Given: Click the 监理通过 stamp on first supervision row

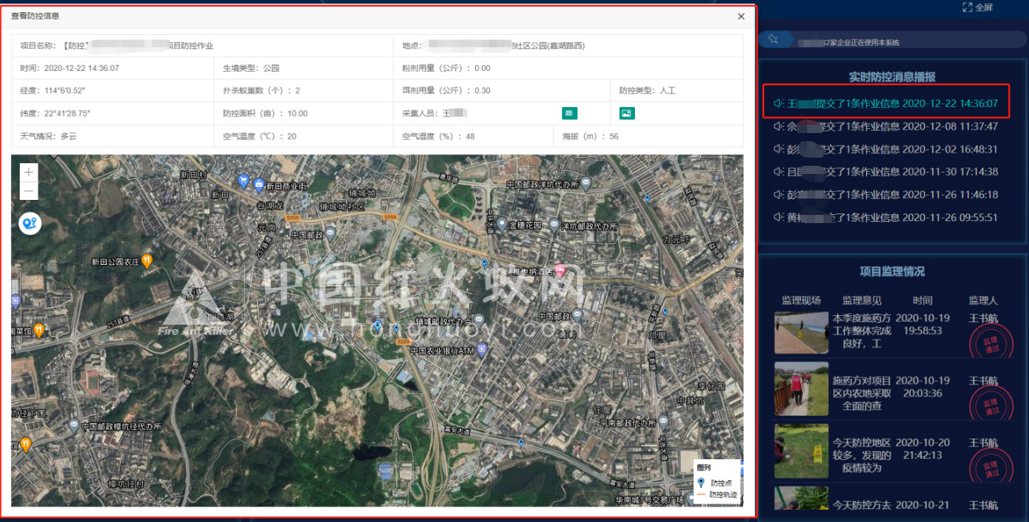Looking at the screenshot, I should coord(990,341).
